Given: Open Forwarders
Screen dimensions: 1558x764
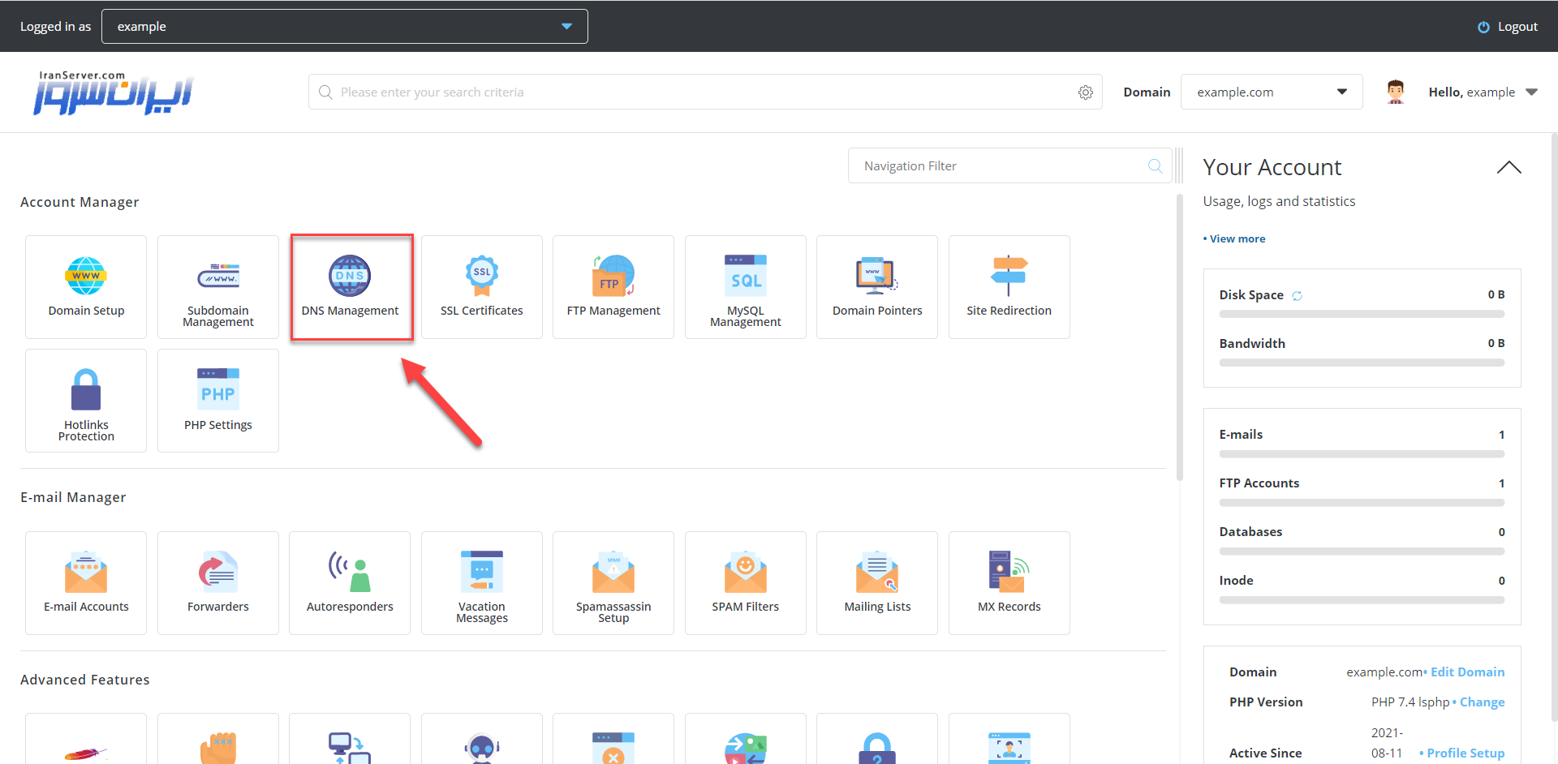Looking at the screenshot, I should click(x=218, y=583).
